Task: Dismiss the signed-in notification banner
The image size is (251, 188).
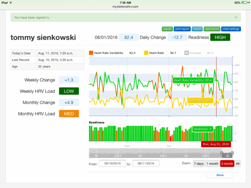Action: coord(236,18)
